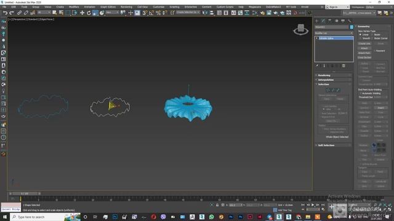Activate the Select and Link tool

(19, 13)
